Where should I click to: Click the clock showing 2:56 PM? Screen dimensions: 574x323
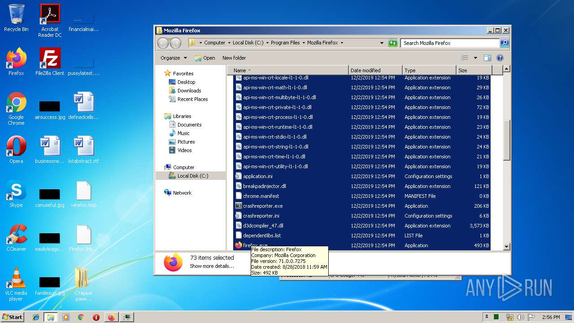click(x=551, y=317)
